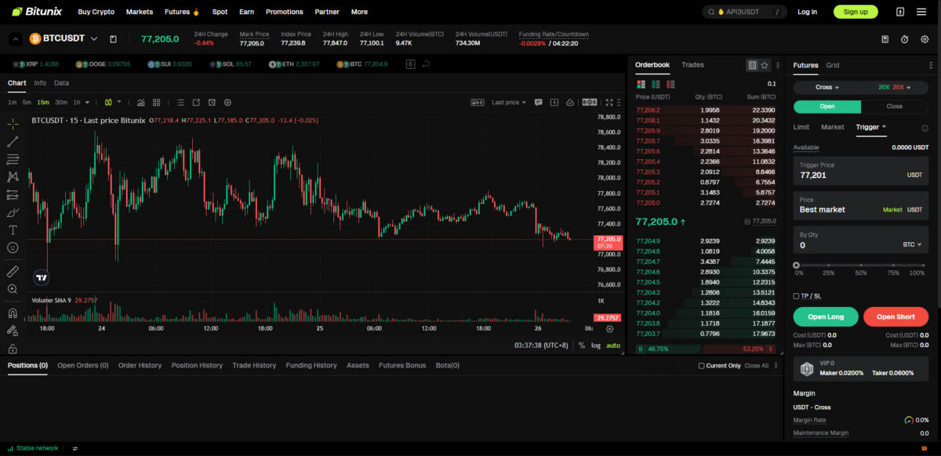Screen dimensions: 941x456
Task: Toggle auto scale on chart
Action: (613, 345)
